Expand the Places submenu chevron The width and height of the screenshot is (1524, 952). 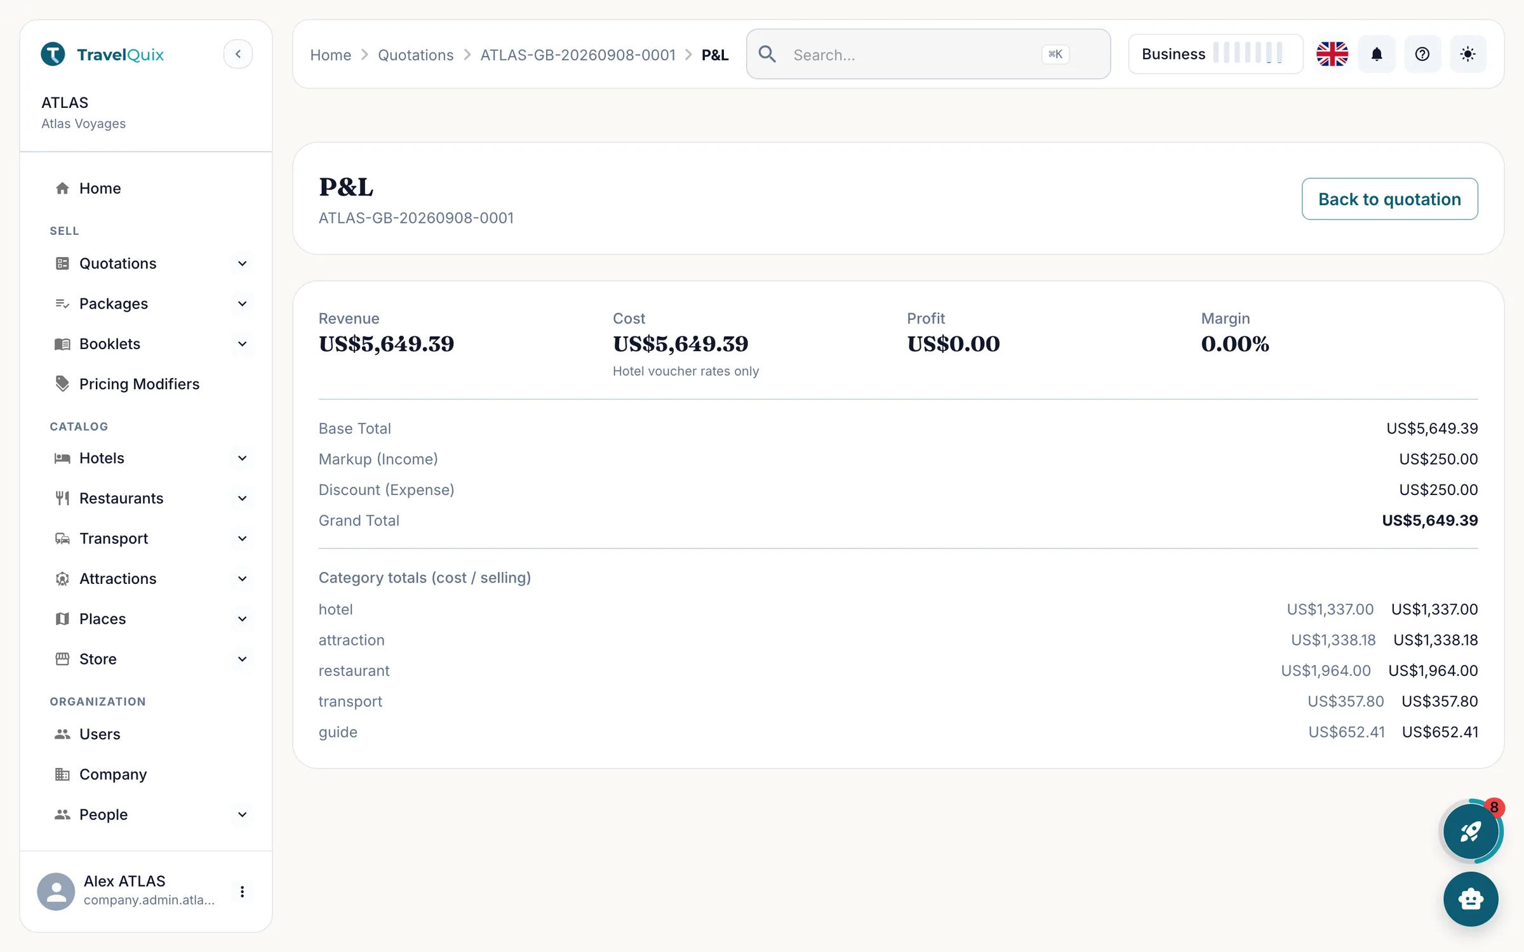coord(242,619)
